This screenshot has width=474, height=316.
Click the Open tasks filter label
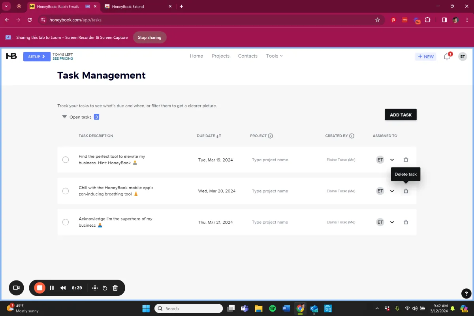81,117
